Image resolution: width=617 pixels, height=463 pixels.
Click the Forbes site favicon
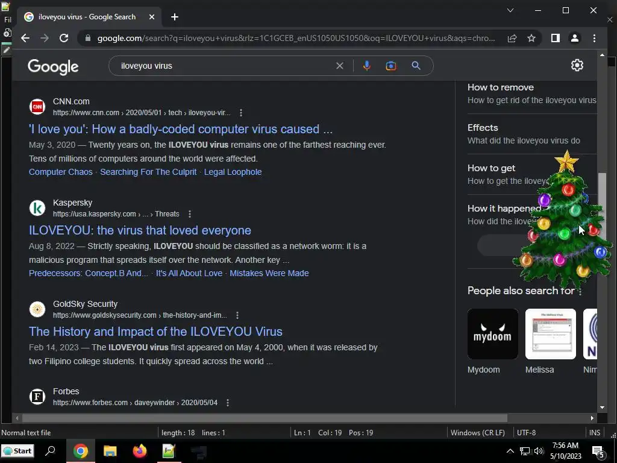click(37, 397)
